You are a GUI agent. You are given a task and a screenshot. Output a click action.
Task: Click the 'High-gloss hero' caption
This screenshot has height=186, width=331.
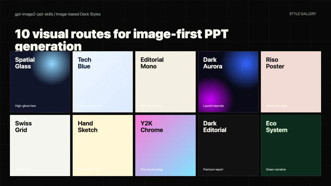point(25,106)
